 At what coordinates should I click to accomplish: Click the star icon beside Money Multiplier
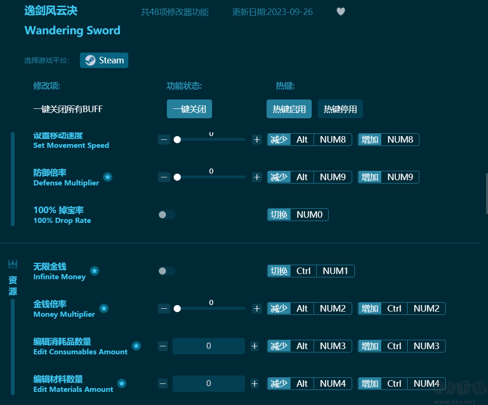104,308
